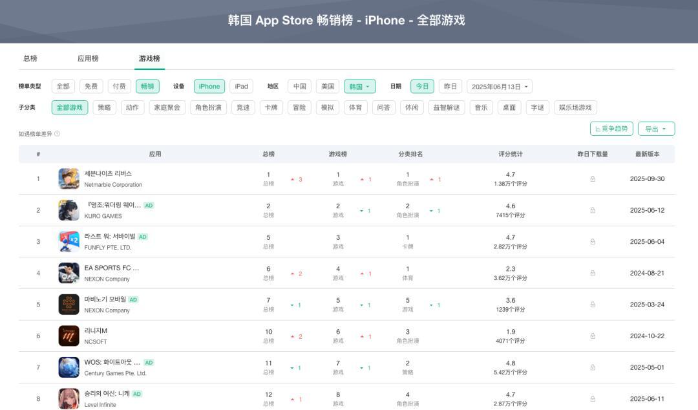
Task: Open the 2025年06月13日 date picker
Action: click(x=500, y=86)
